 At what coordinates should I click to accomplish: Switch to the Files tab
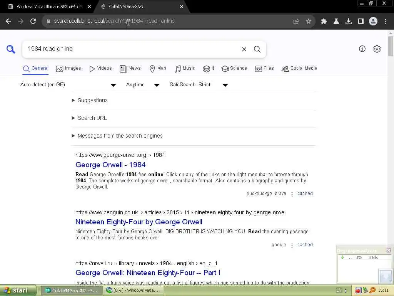[264, 69]
